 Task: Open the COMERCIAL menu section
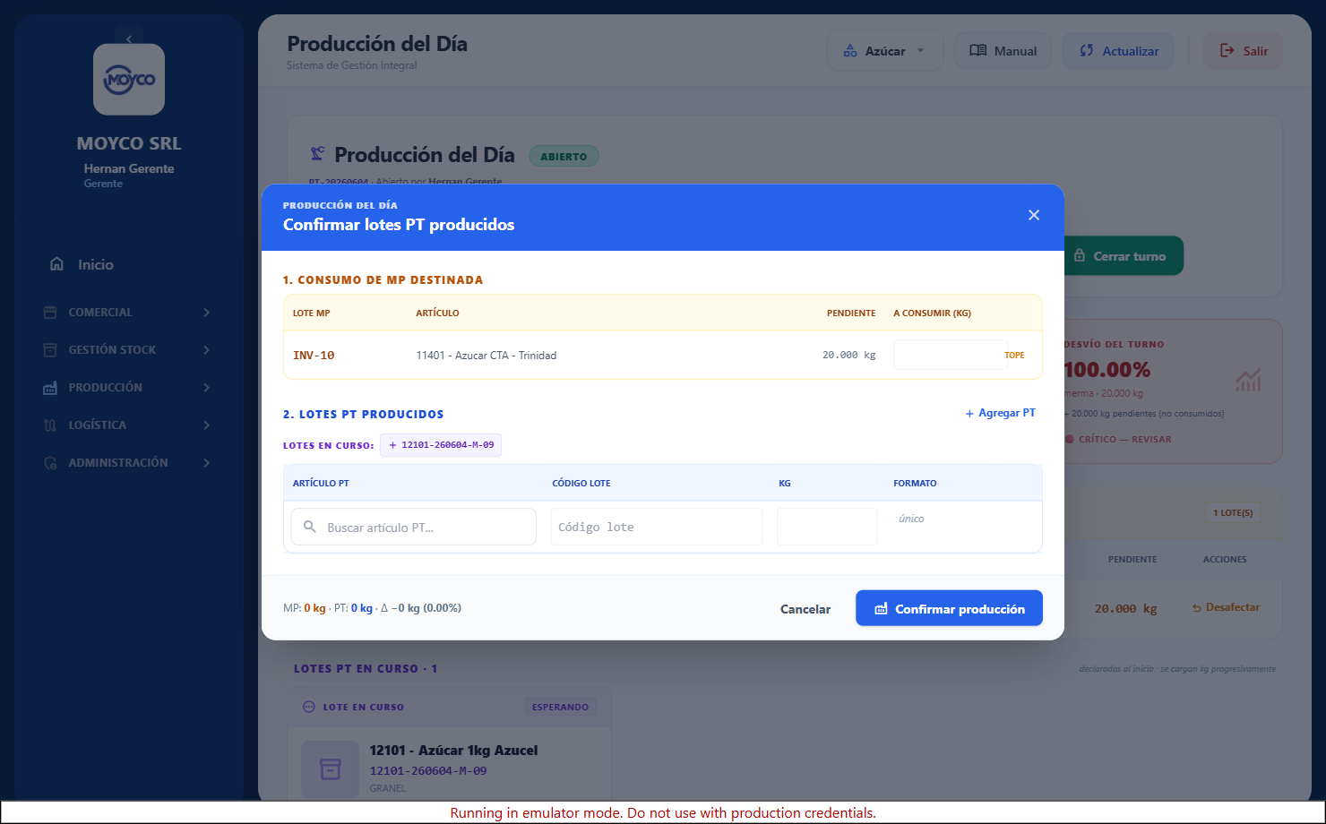[x=129, y=313]
